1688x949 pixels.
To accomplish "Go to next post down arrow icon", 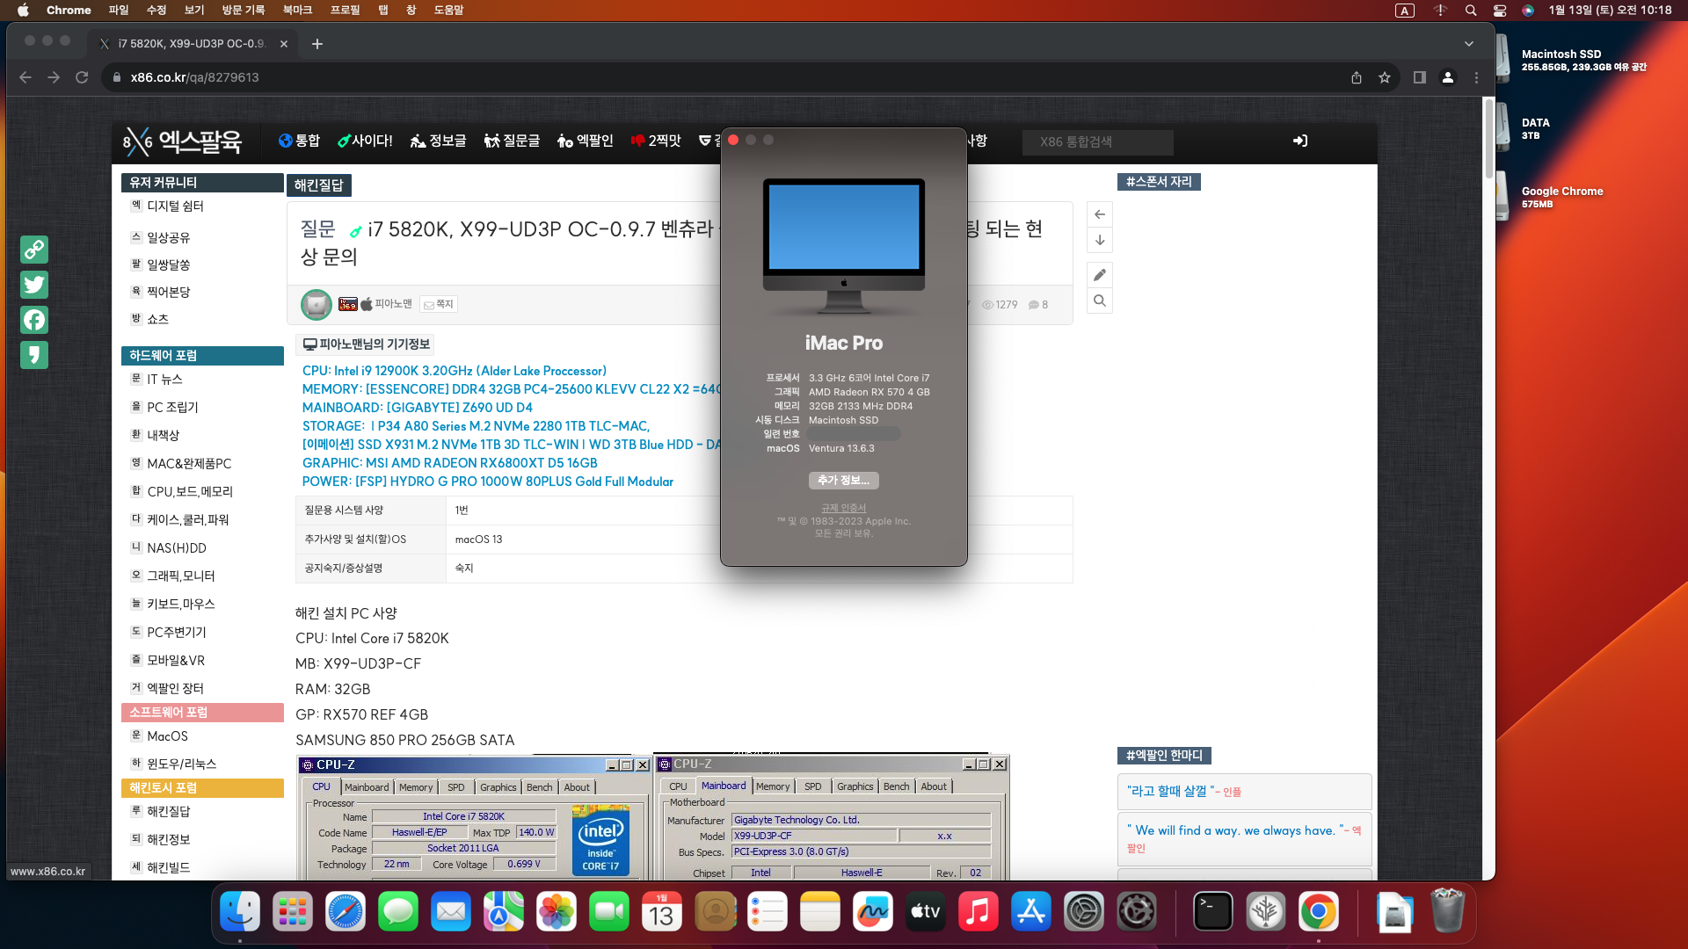I will click(x=1100, y=240).
